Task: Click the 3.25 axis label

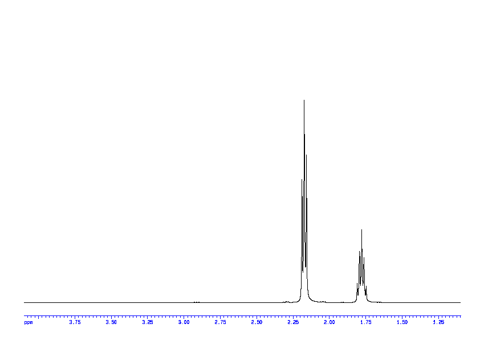Action: pyautogui.click(x=147, y=322)
